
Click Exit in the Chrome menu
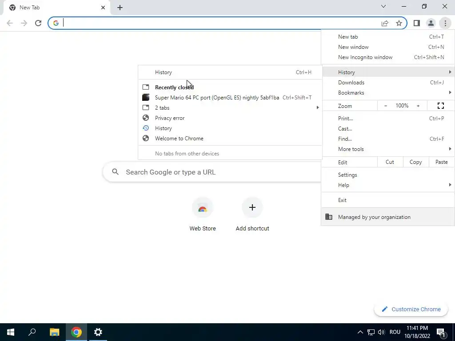[x=388, y=200]
